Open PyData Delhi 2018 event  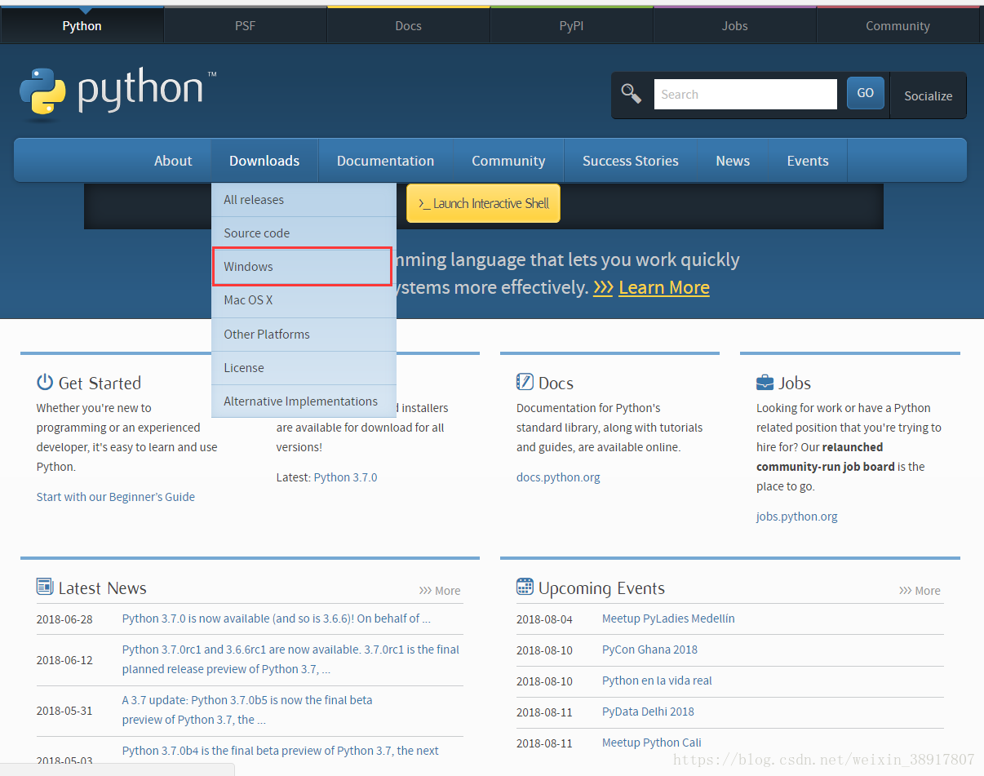click(x=648, y=712)
